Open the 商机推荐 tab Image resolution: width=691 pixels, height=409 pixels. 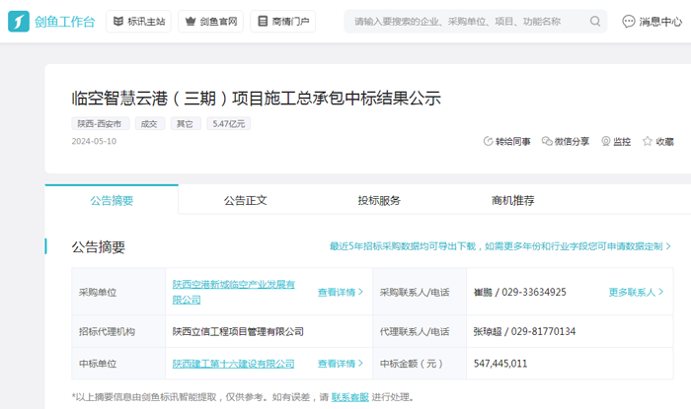click(512, 200)
